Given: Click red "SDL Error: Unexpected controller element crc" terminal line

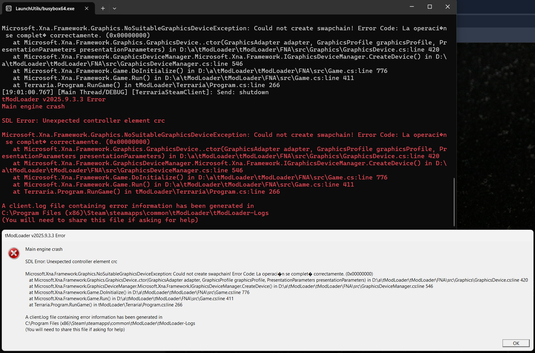Looking at the screenshot, I should pyautogui.click(x=83, y=120).
